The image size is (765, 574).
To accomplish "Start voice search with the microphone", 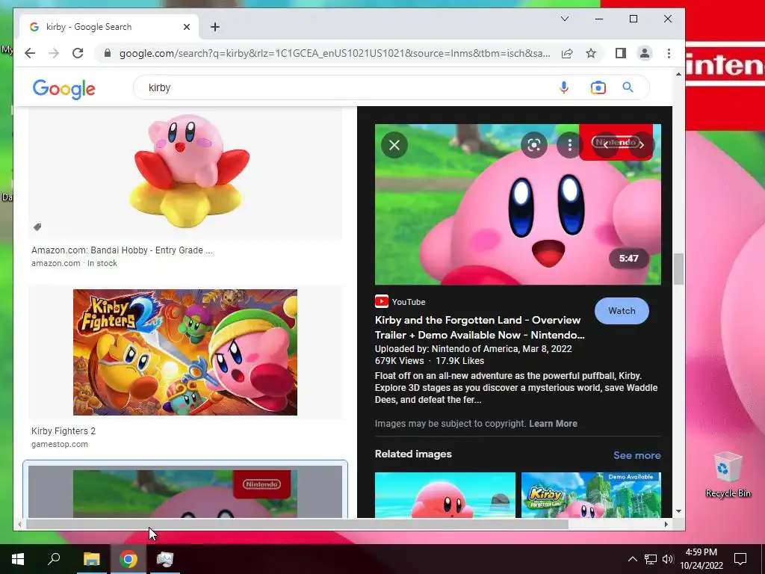I will 563,88.
